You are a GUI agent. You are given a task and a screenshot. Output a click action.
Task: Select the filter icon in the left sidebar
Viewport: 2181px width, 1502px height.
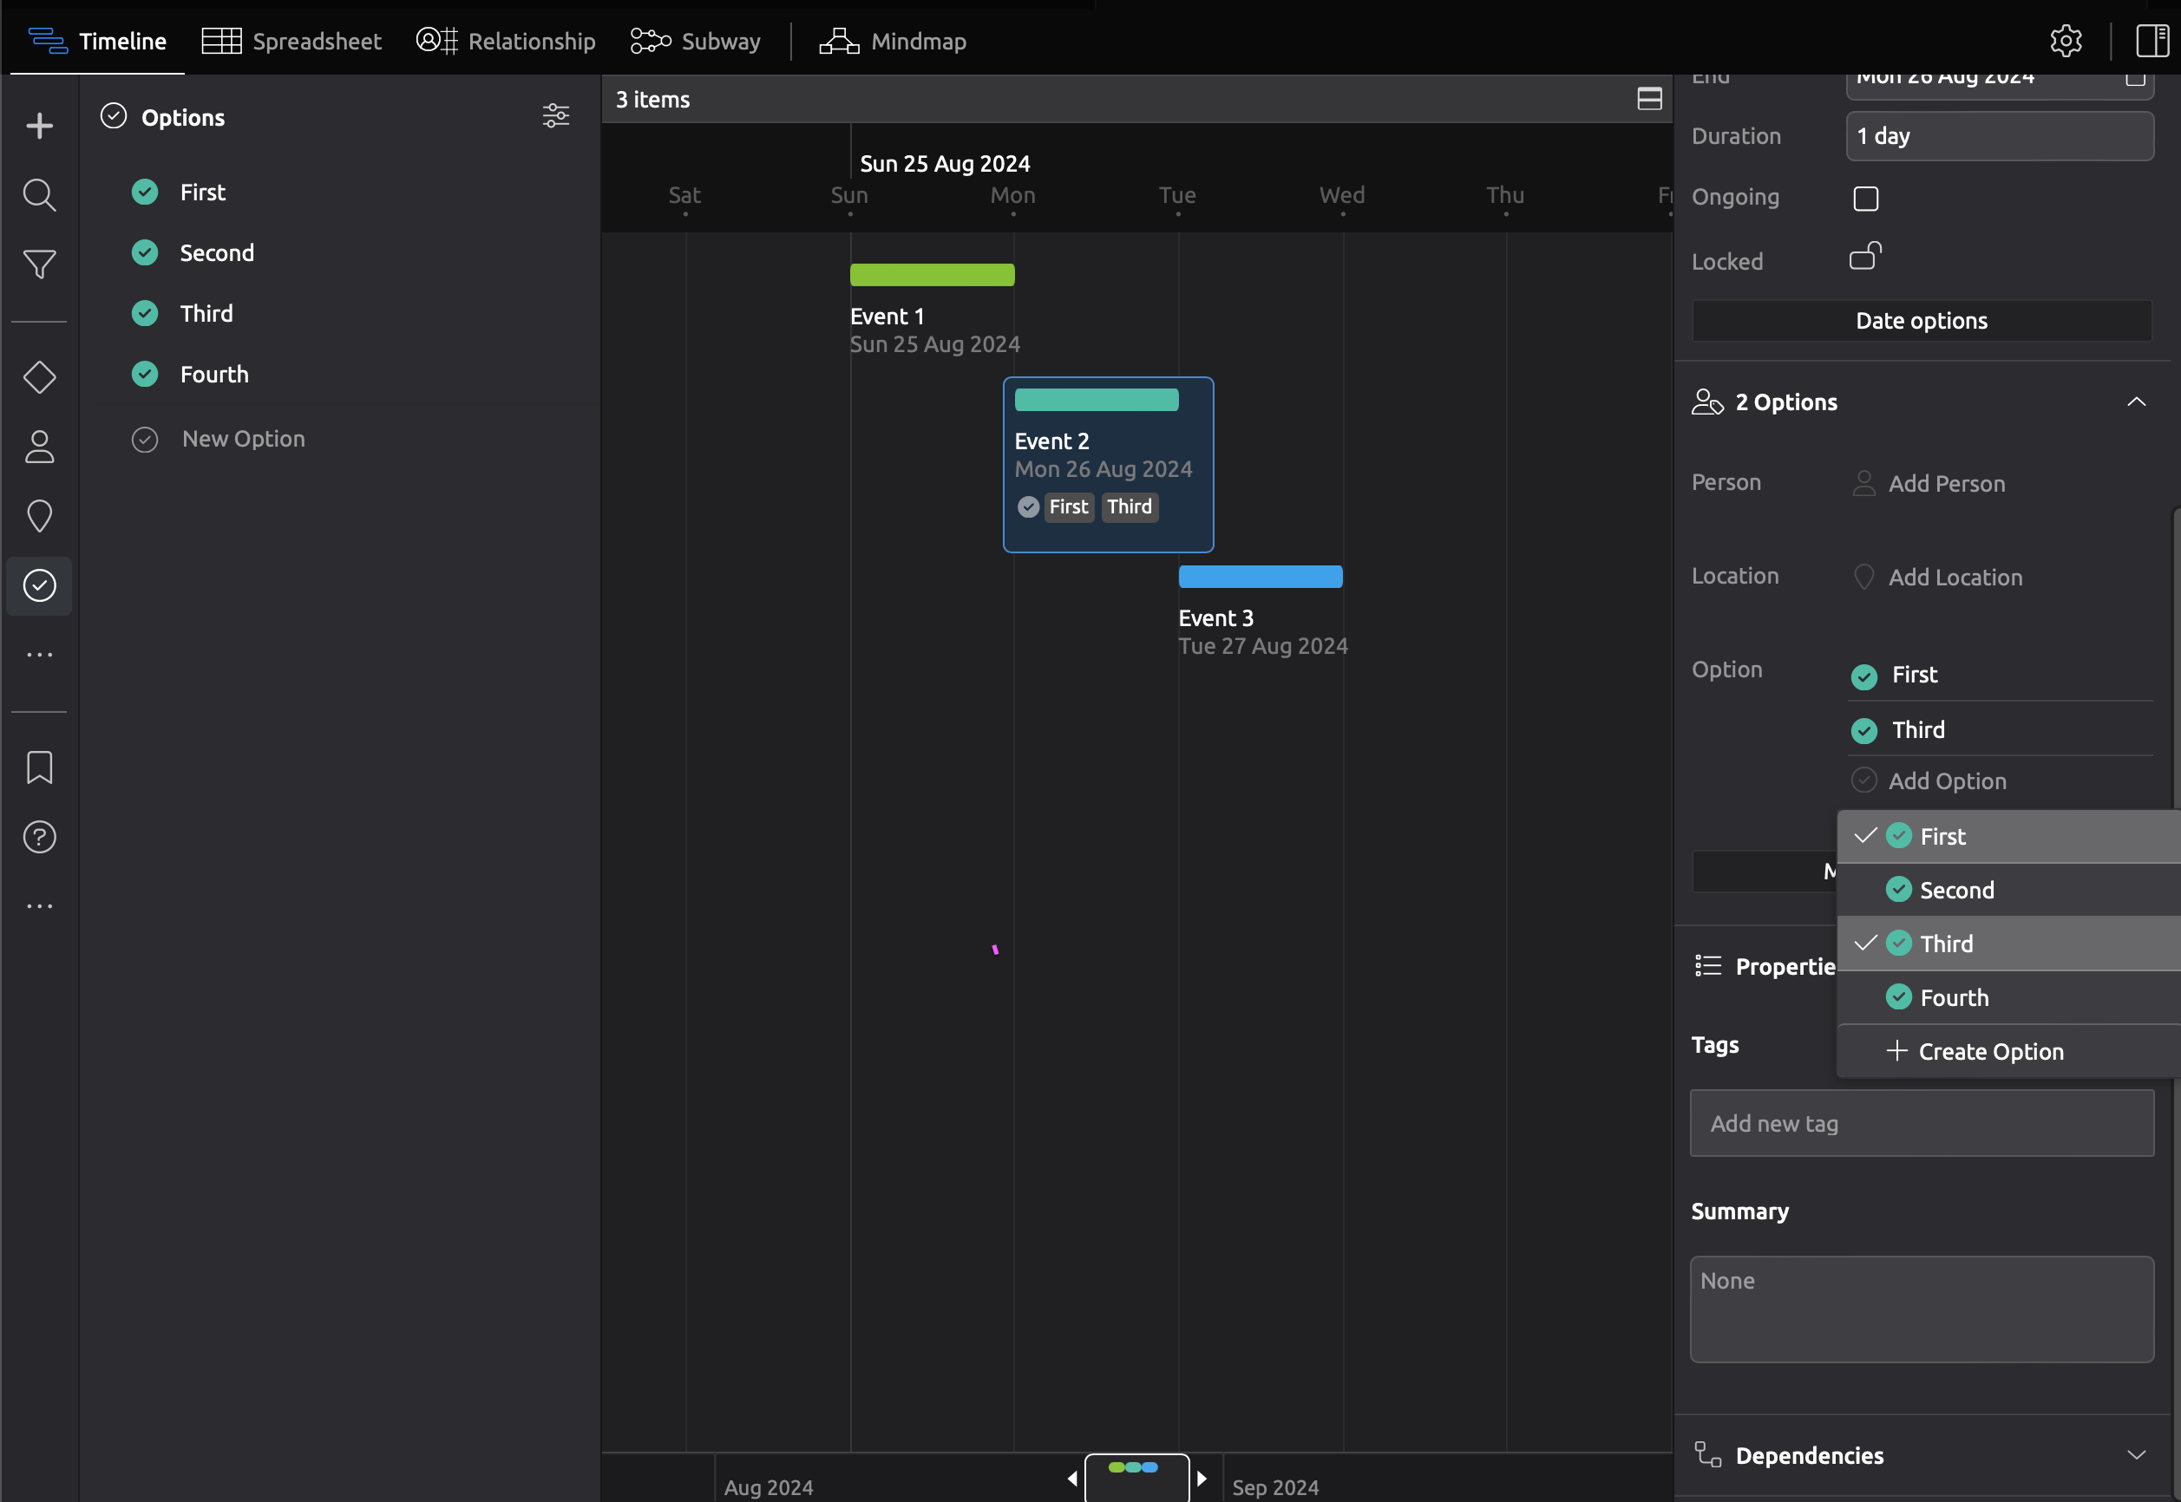[x=38, y=264]
